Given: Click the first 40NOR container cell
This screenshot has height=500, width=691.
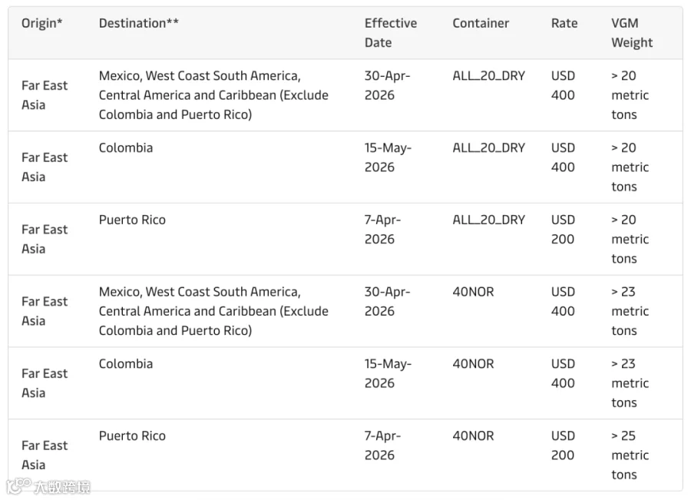Looking at the screenshot, I should 473,292.
